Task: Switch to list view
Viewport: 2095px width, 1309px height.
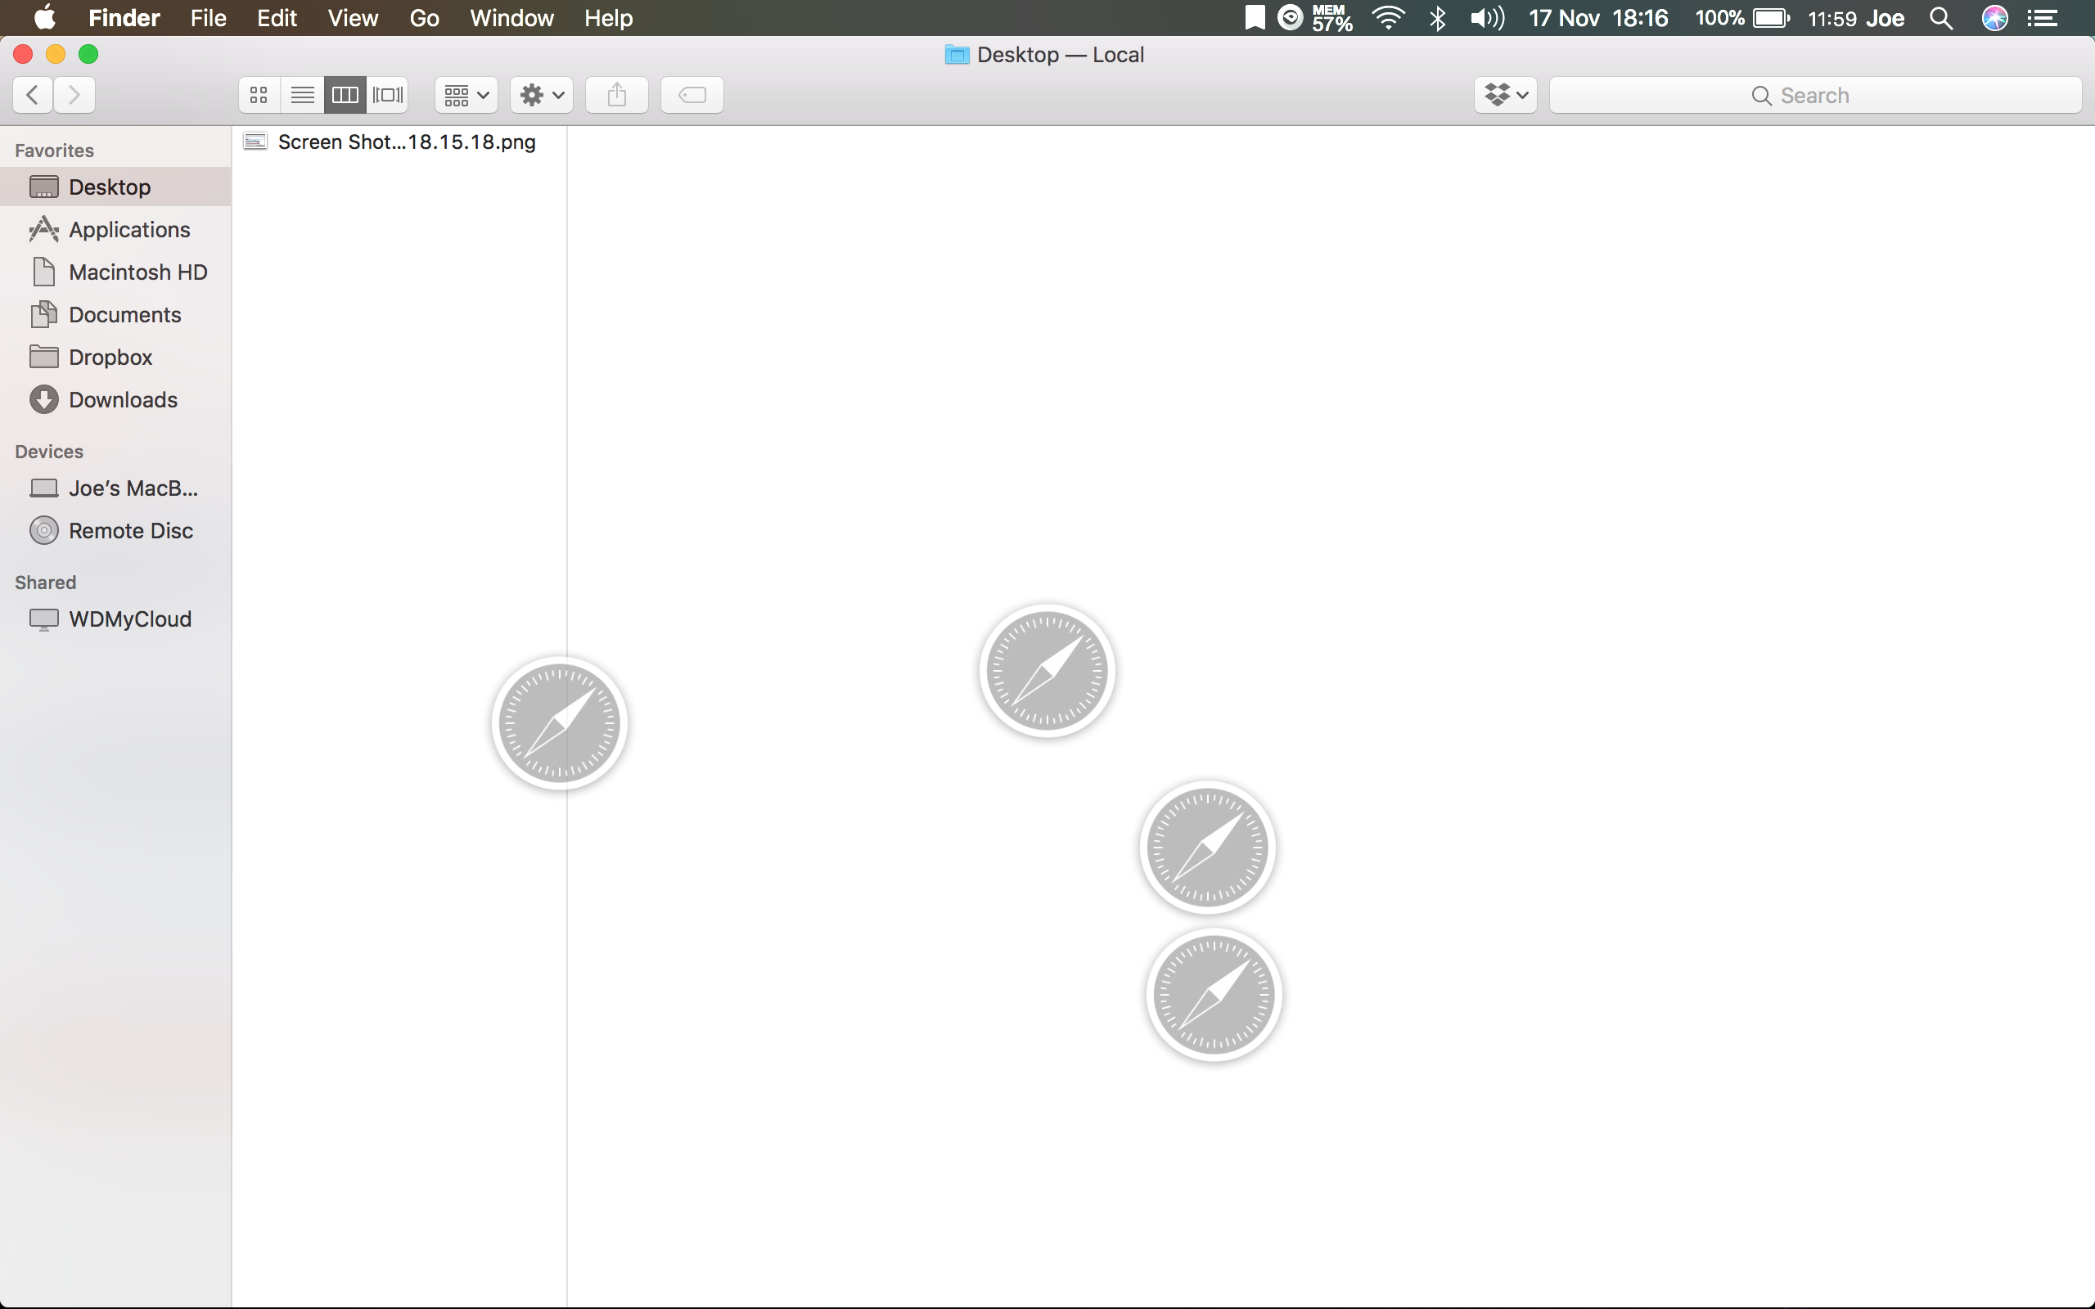Action: coord(302,95)
